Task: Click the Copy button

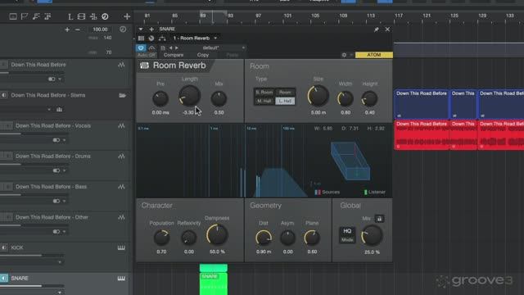Action: click(203, 55)
